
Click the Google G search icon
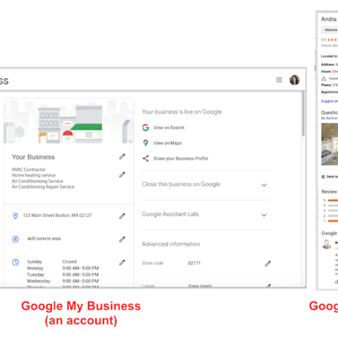tap(145, 128)
